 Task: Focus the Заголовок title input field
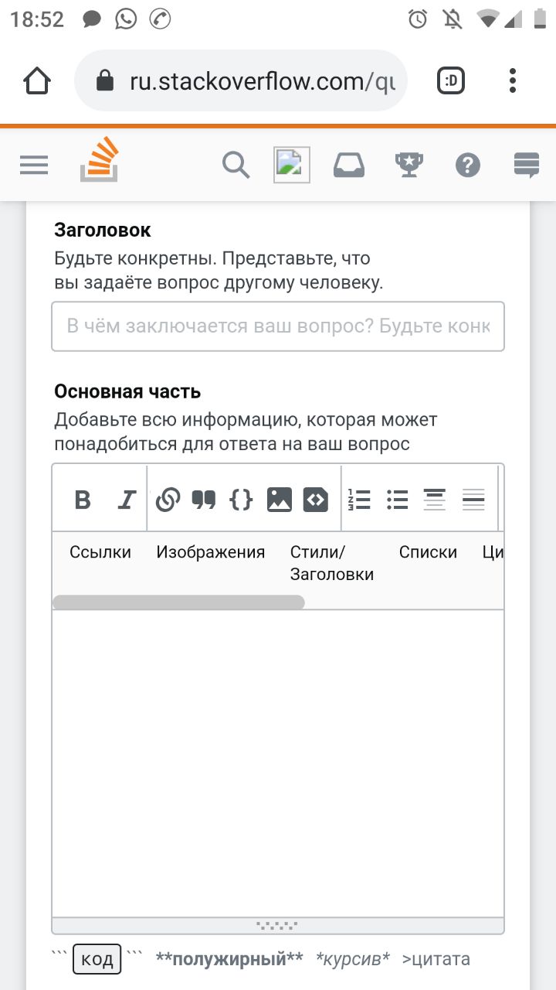(278, 326)
